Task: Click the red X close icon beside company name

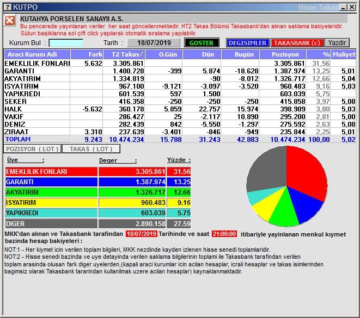Action: click(x=10, y=21)
